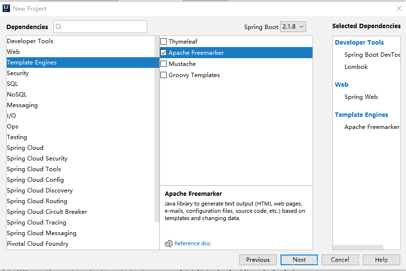The width and height of the screenshot is (406, 271).
Task: Uncheck Apache Freemarker dependency
Action: (x=164, y=53)
